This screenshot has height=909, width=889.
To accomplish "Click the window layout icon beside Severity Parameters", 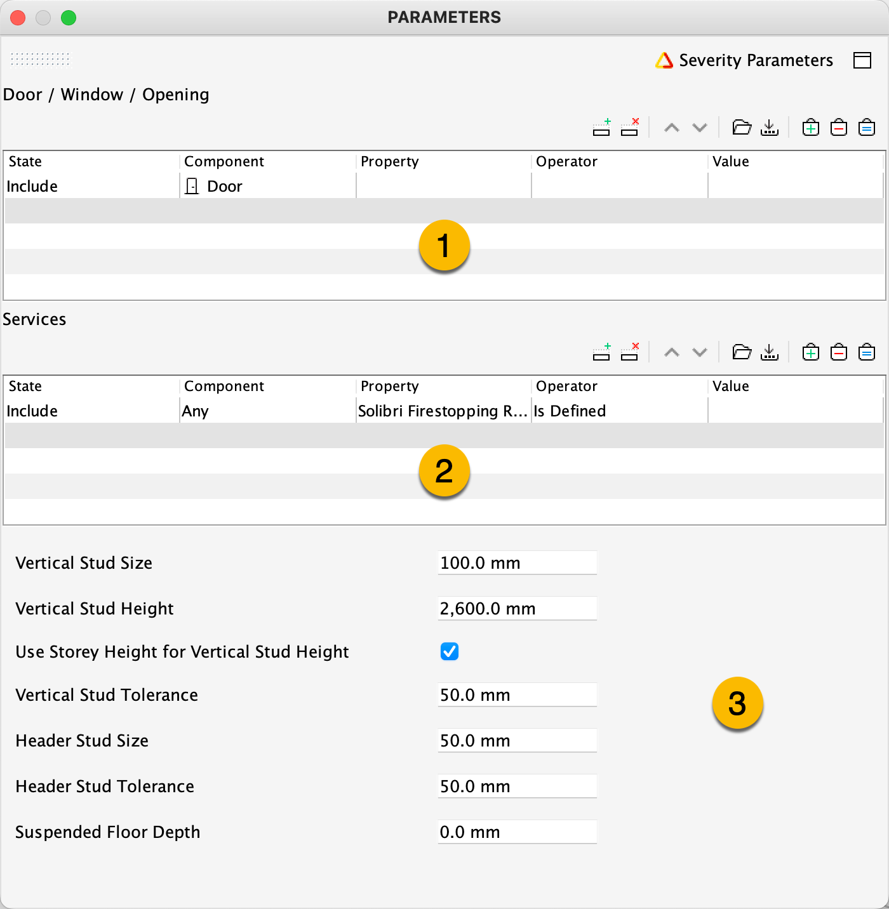I will click(862, 60).
